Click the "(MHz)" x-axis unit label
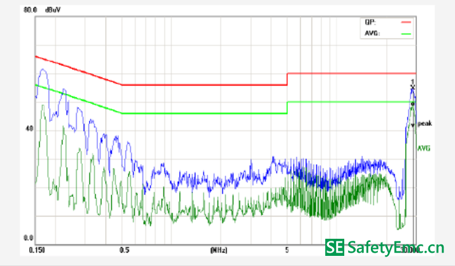The height and width of the screenshot is (266, 455). coord(219,250)
